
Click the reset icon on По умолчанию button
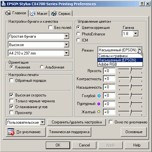pos(11,132)
